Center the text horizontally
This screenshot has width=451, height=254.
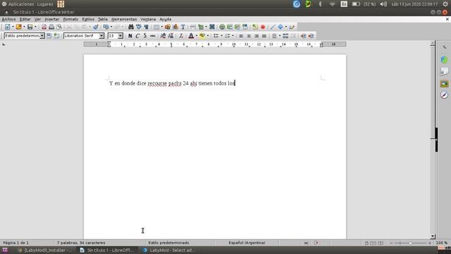tap(249, 36)
